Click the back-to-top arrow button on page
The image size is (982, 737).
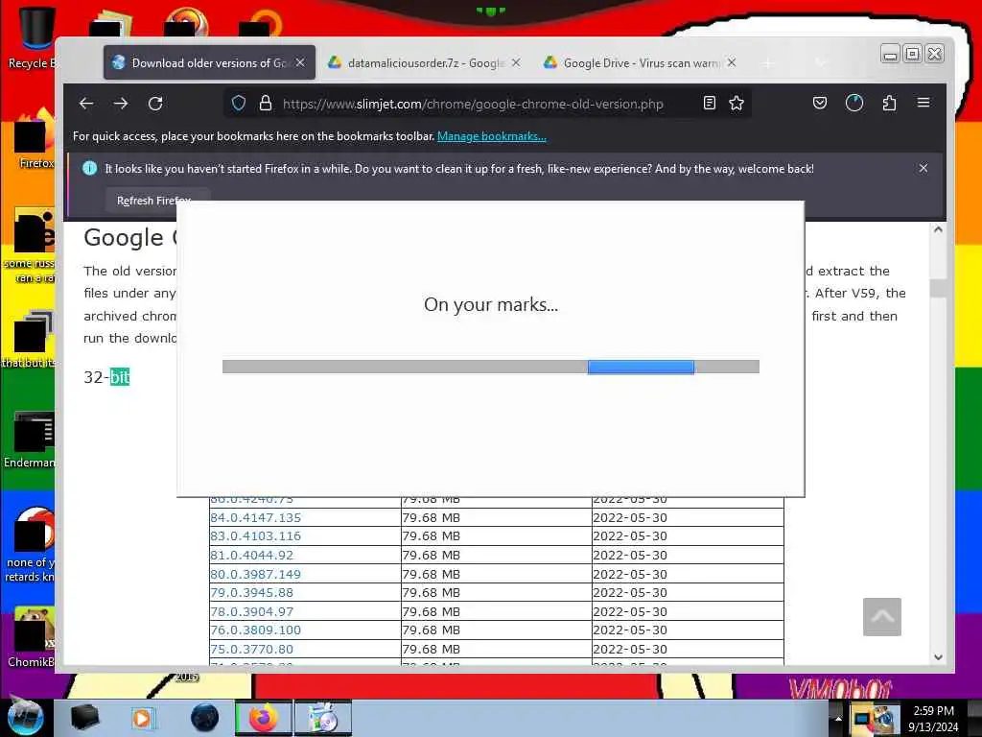coord(882,617)
